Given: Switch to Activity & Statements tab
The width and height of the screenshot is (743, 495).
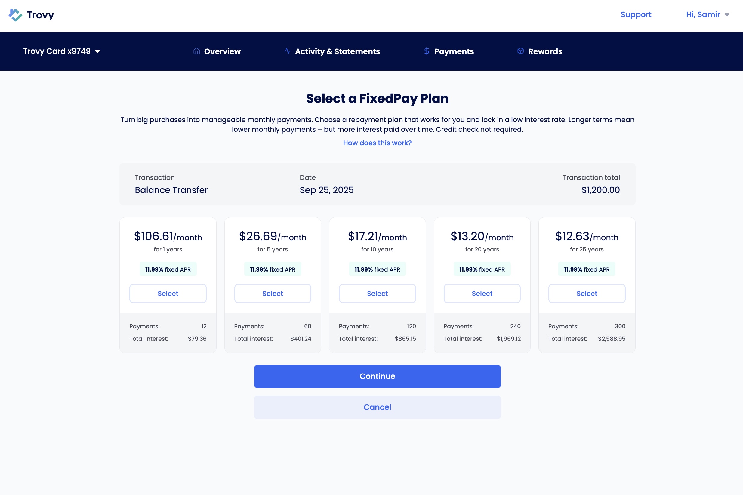Looking at the screenshot, I should [x=337, y=51].
